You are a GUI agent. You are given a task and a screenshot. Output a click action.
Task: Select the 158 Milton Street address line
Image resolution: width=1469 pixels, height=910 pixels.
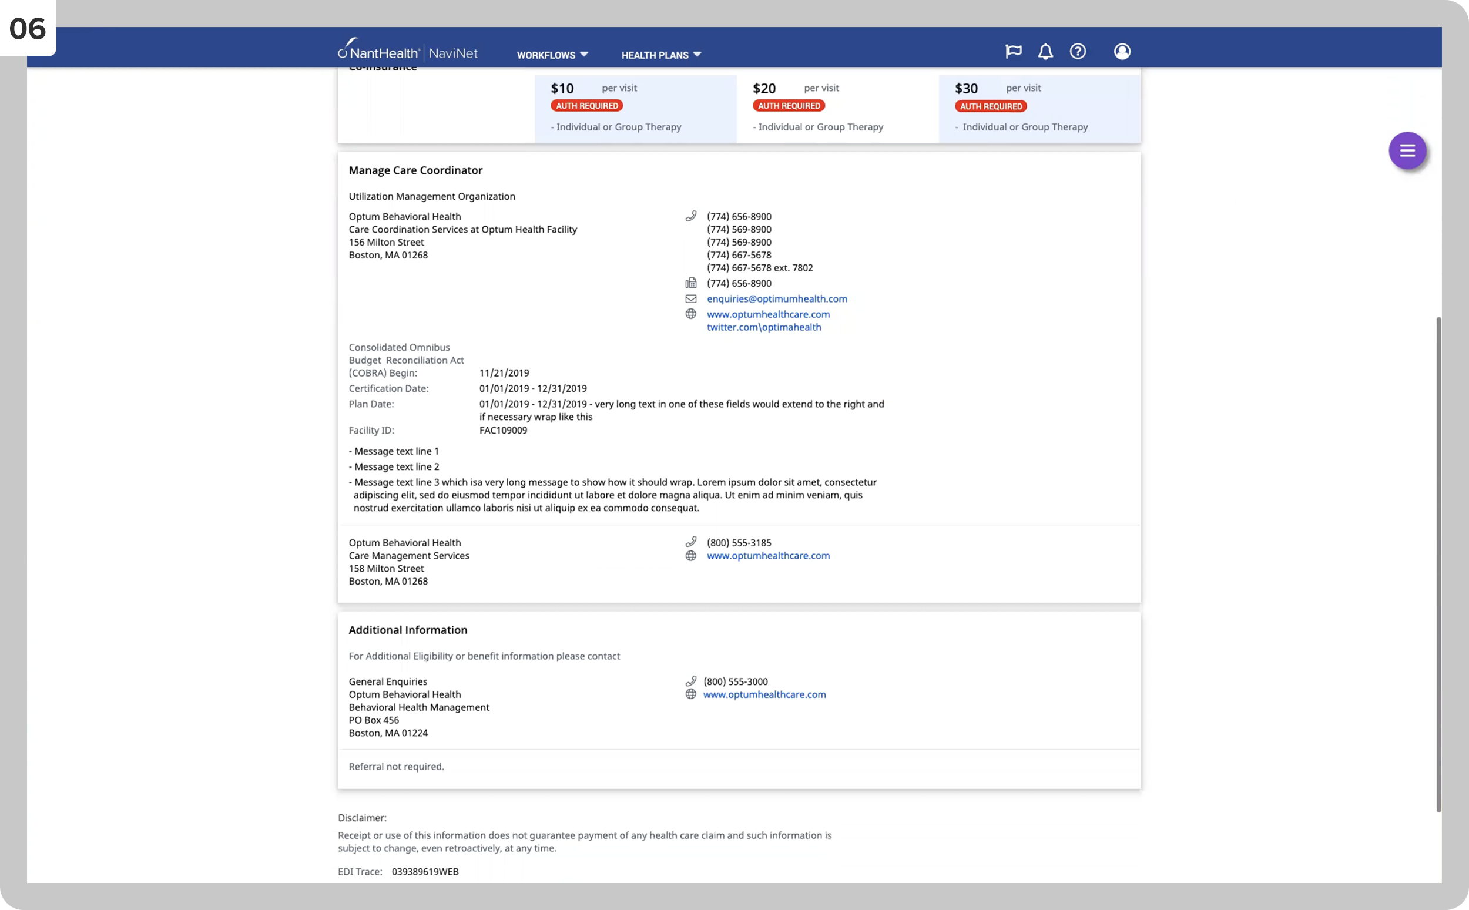coord(387,568)
